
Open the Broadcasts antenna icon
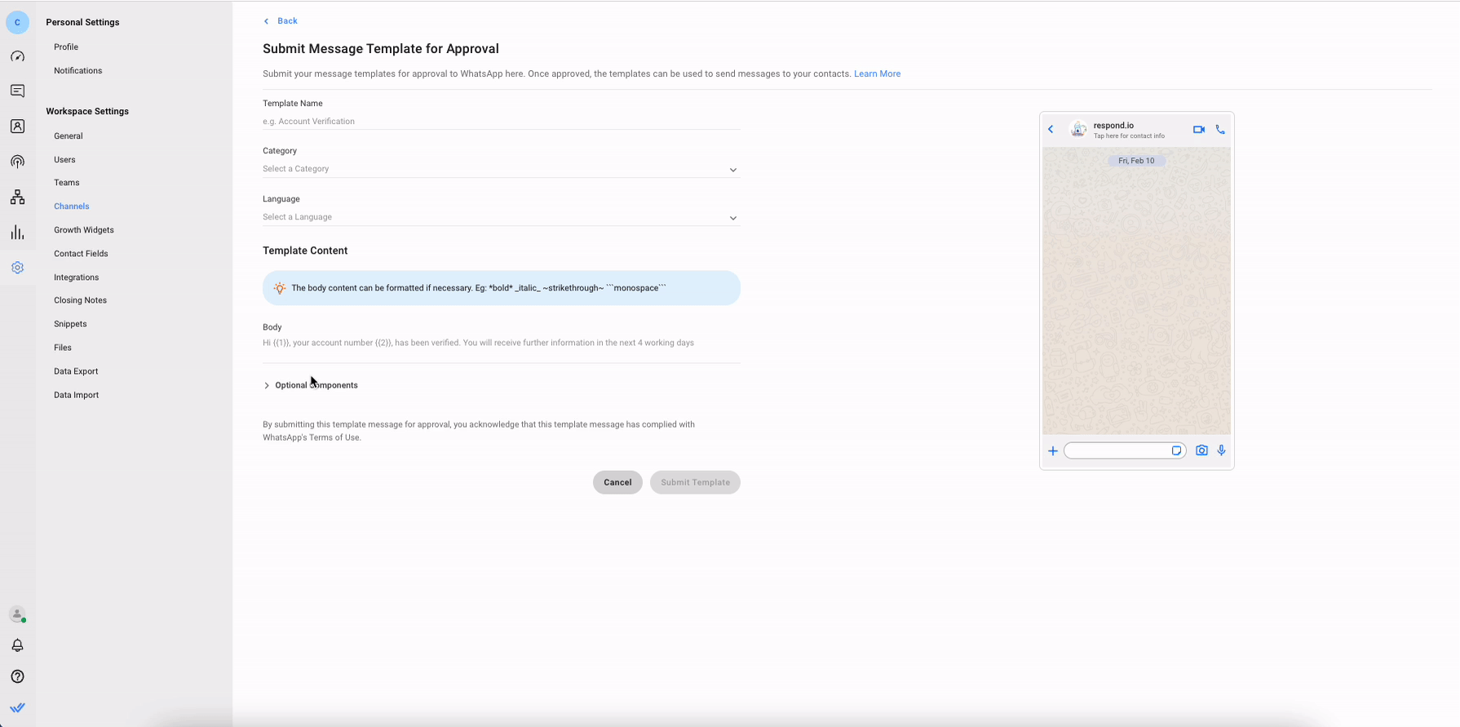pyautogui.click(x=17, y=162)
